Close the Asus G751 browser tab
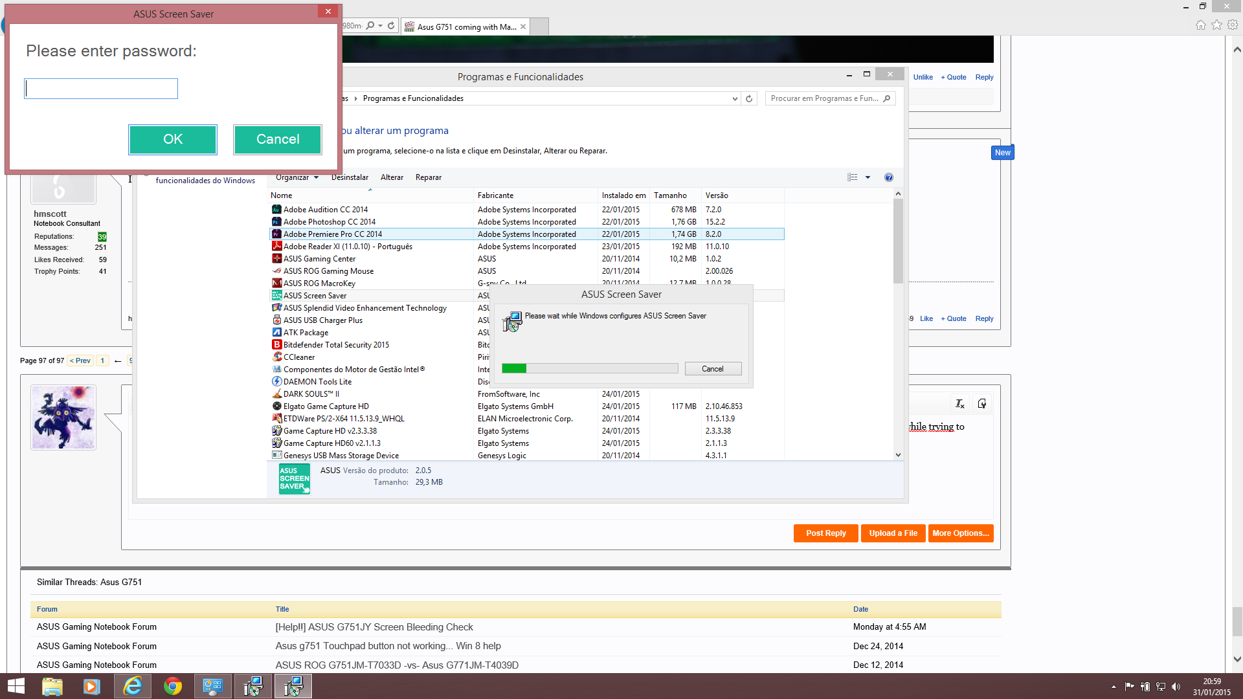The width and height of the screenshot is (1243, 699). 523,27
